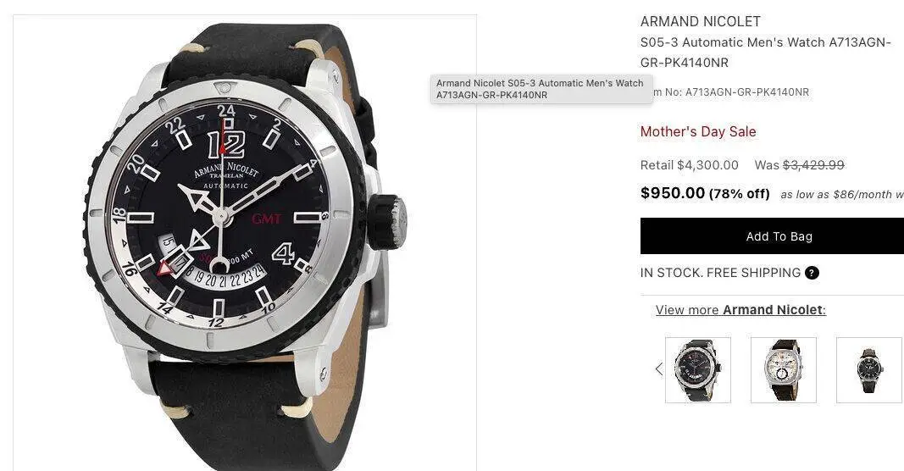Click the IN STOCK. FREE SHIPPING text

click(x=721, y=274)
